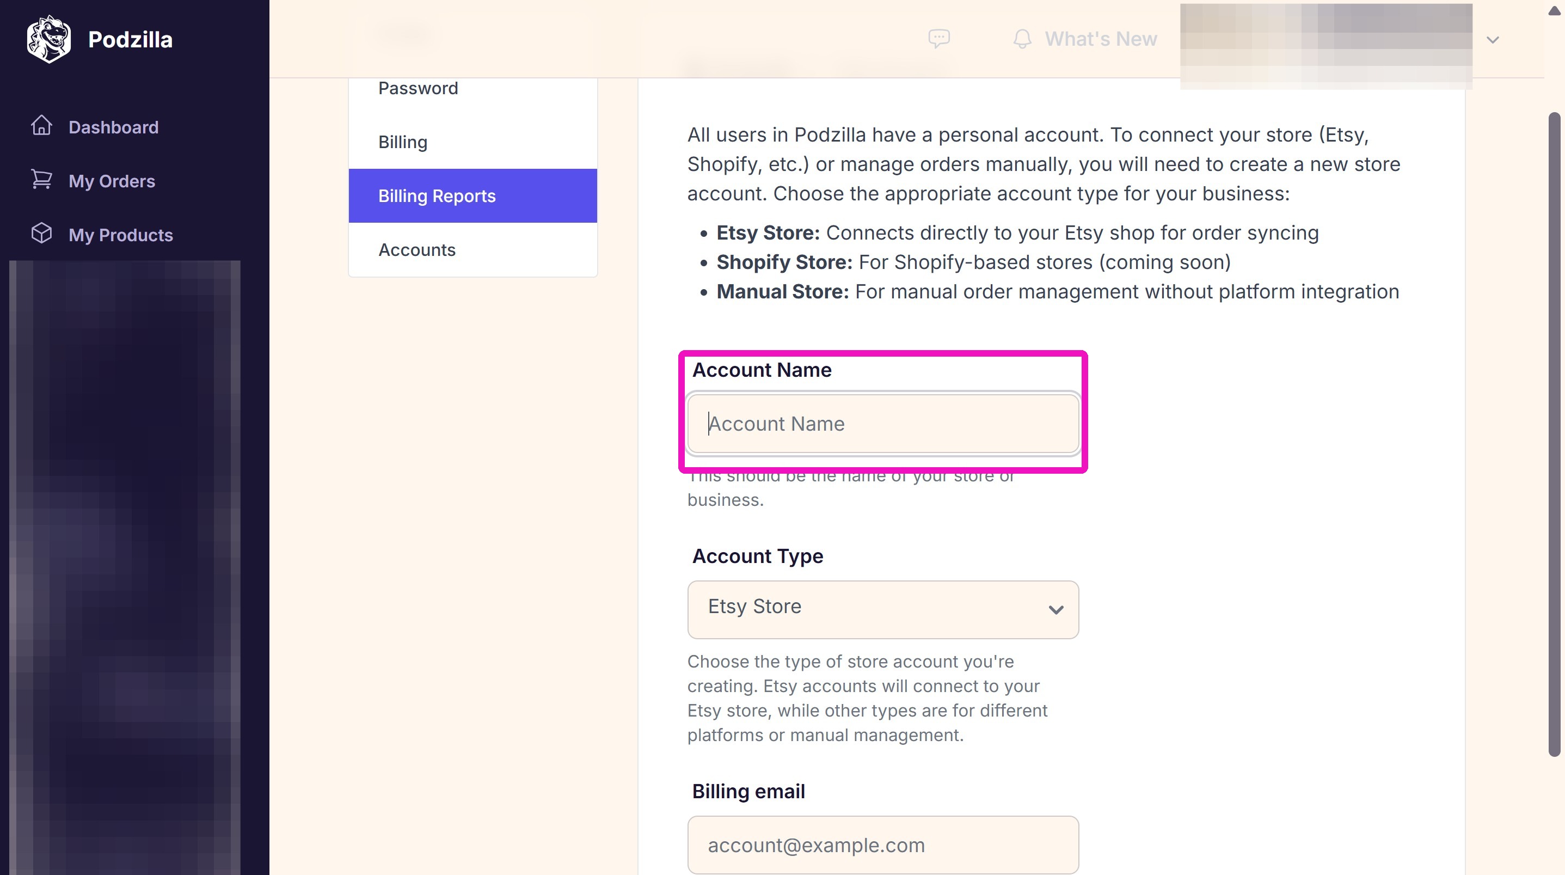Click the Billing email input field
This screenshot has width=1565, height=875.
pos(883,845)
